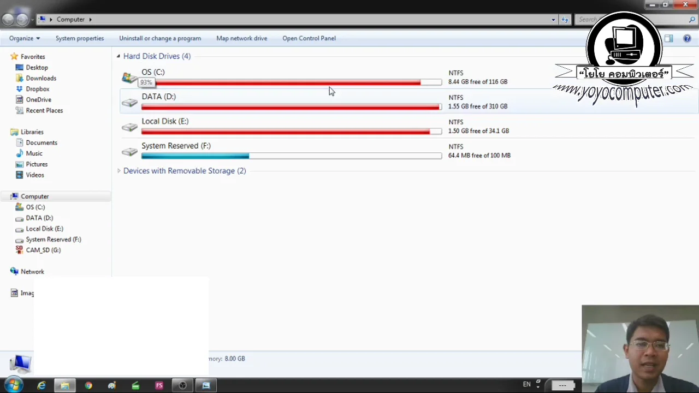The height and width of the screenshot is (393, 699).
Task: Select the System Reserved (F:) drive
Action: 176,146
